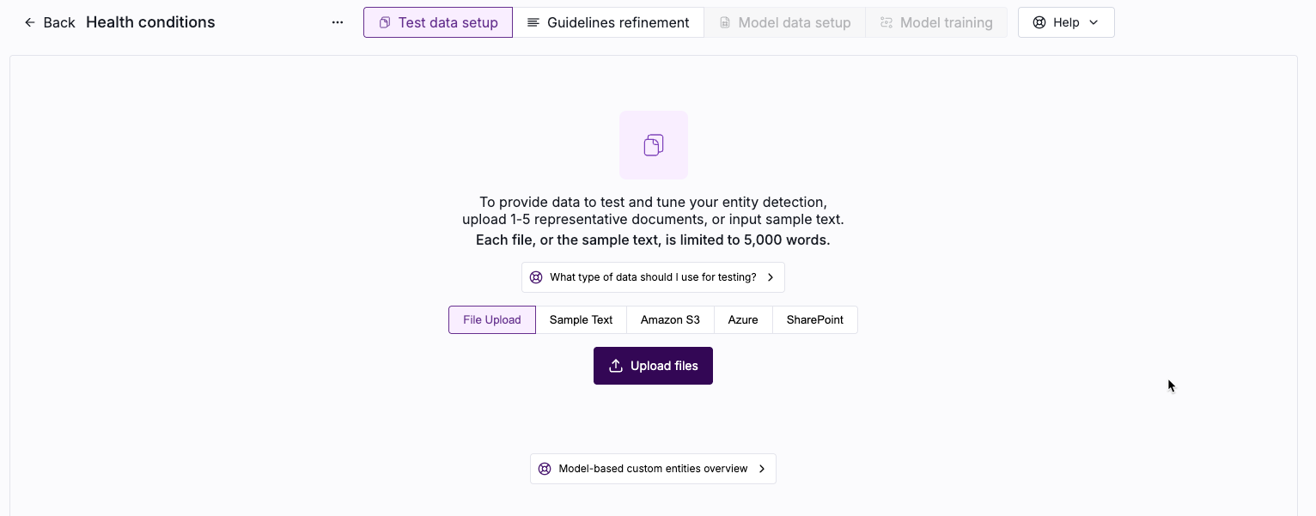Click the Test data setup documents icon

pos(385,22)
